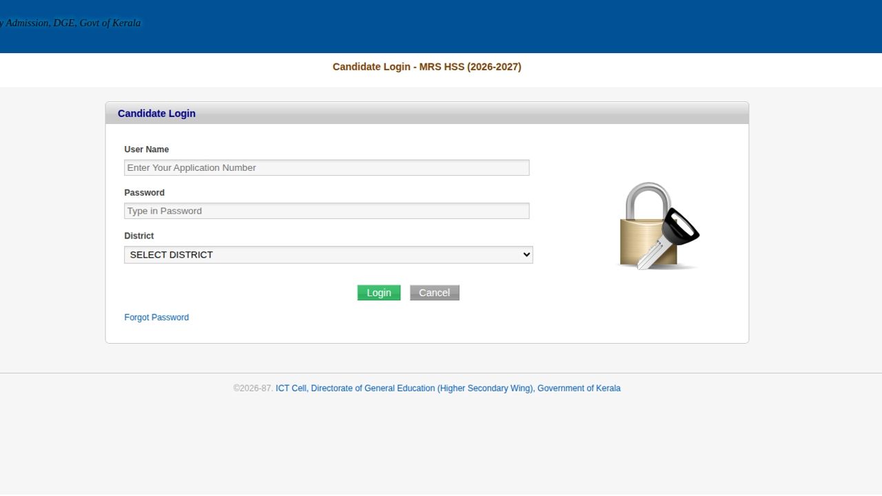The image size is (882, 496).
Task: Focus the Type in Password field
Action: [x=327, y=211]
